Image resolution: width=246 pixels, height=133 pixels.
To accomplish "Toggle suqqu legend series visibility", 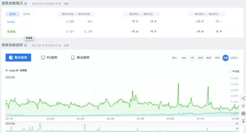I will tap(11, 70).
